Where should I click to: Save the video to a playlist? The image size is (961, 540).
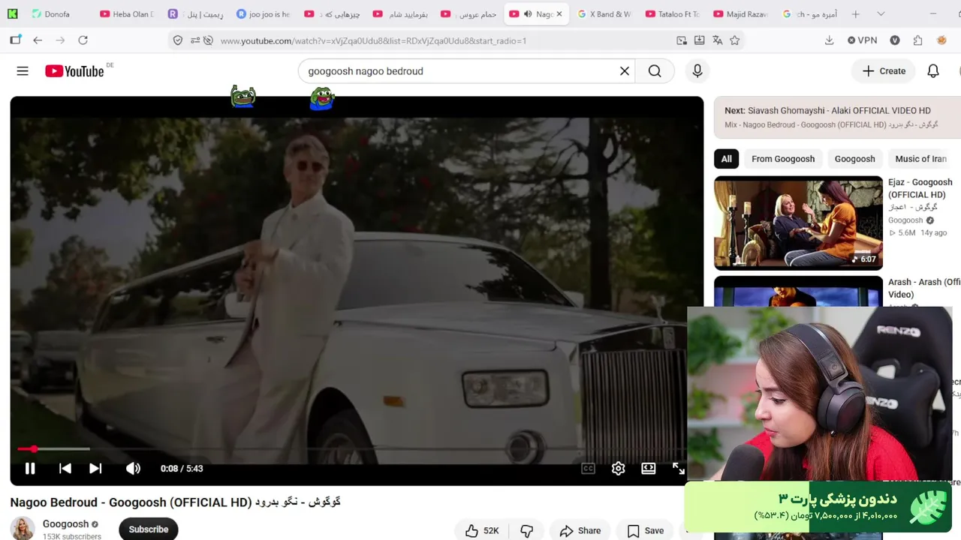pos(646,530)
